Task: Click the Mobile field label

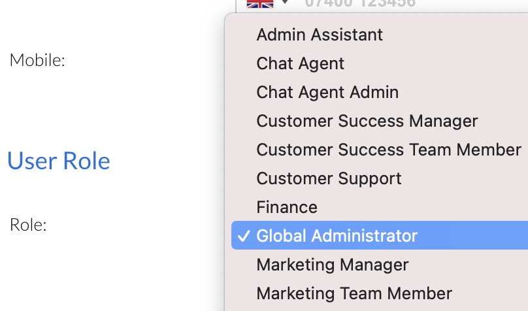Action: coord(37,61)
